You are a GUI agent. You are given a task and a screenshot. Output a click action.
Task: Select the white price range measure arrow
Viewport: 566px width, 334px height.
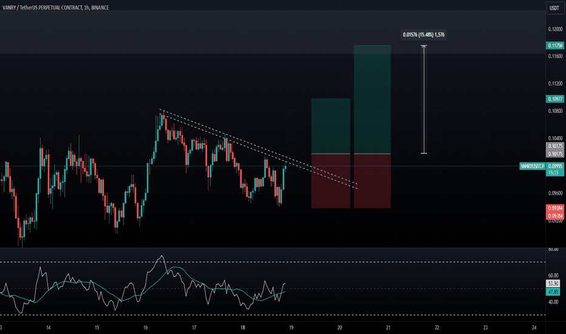click(424, 100)
